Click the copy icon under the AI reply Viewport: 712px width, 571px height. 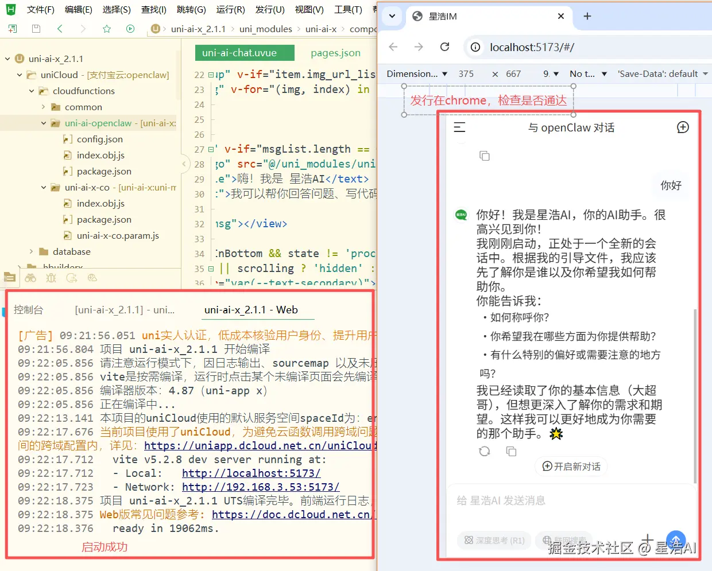511,452
